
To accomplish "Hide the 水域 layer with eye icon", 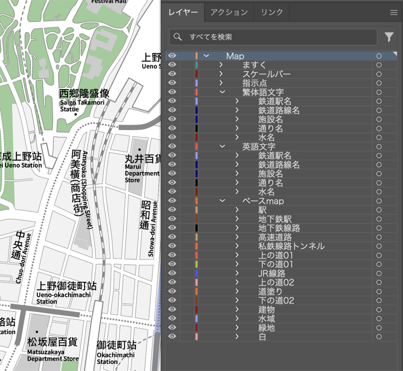I will [172, 319].
